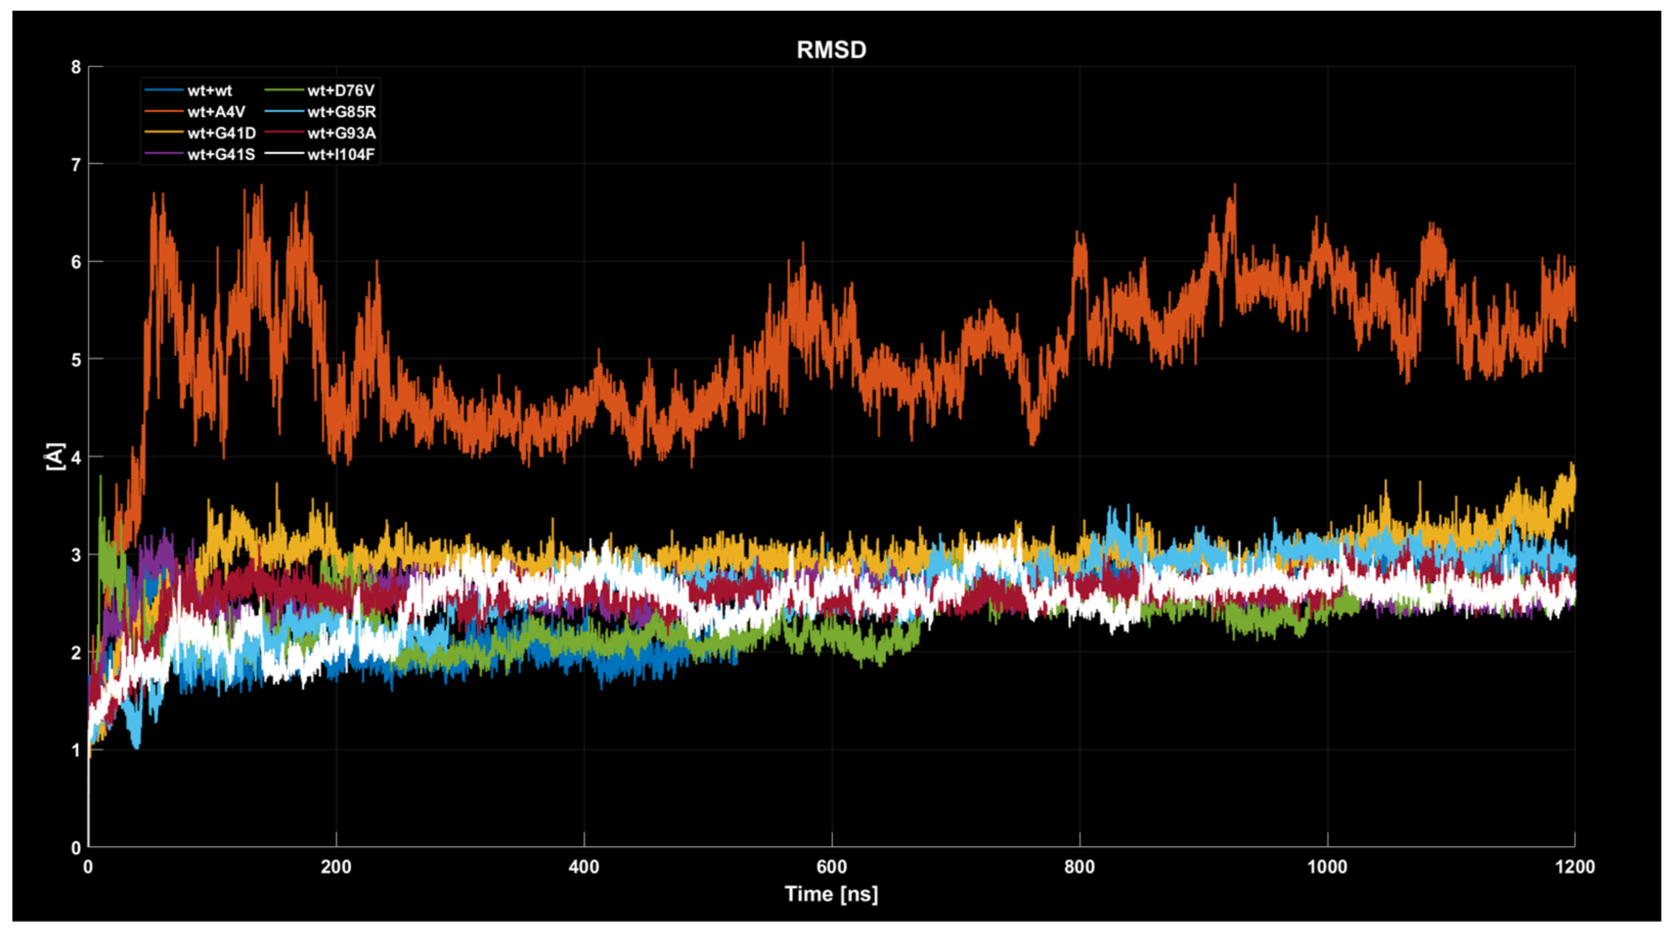Select the wt+A4V legend entry

216,111
